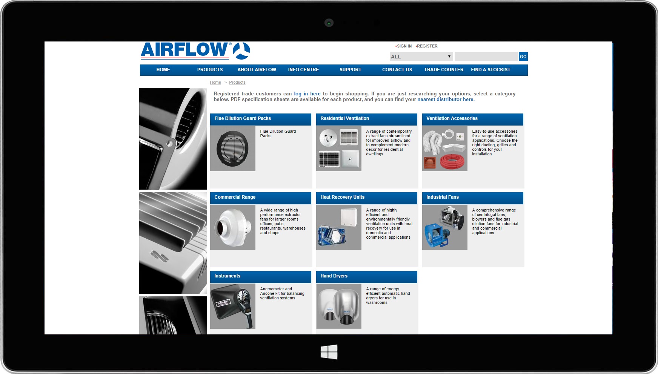Open the Products menu in navigation bar
Image resolution: width=658 pixels, height=374 pixels.
[210, 70]
